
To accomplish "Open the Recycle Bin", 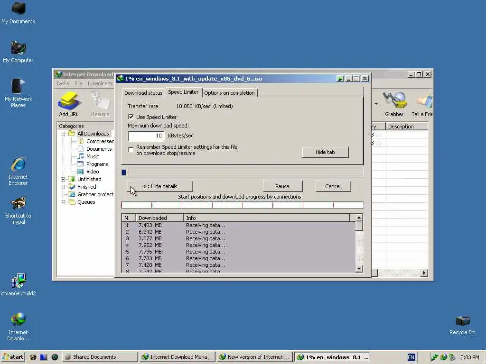I will point(462,325).
